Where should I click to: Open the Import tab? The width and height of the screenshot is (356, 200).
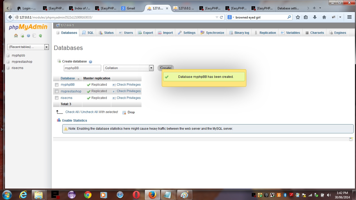[x=165, y=33]
